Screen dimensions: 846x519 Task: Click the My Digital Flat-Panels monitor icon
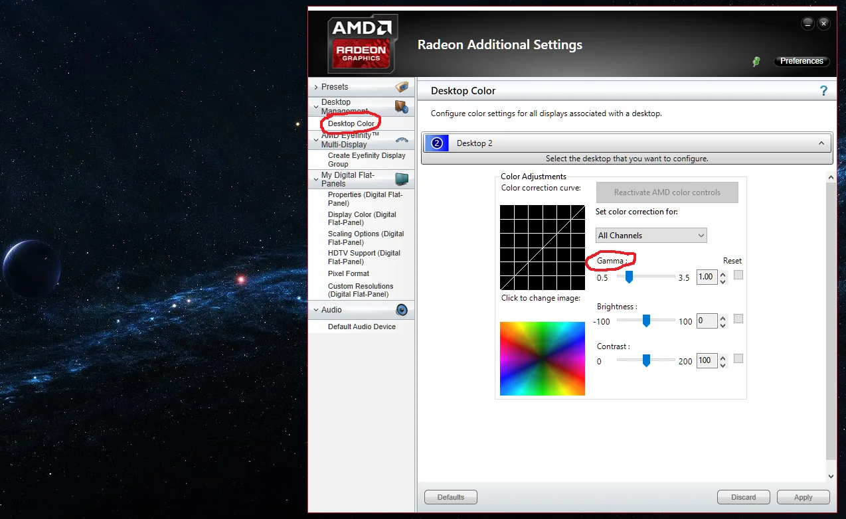tap(402, 179)
